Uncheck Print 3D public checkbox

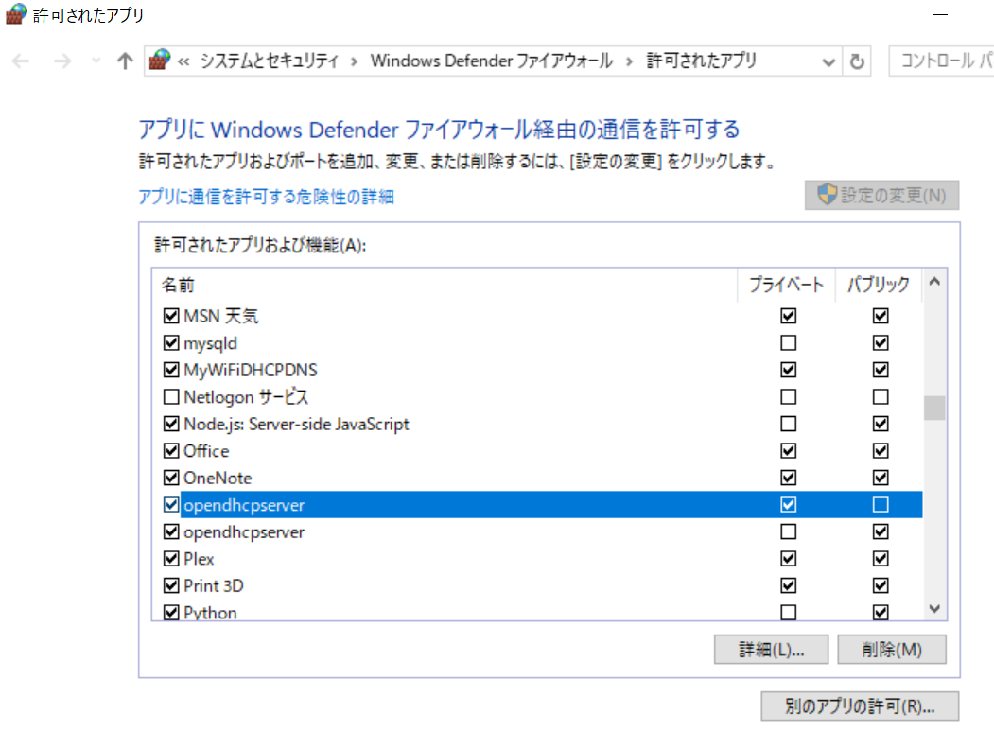click(881, 585)
